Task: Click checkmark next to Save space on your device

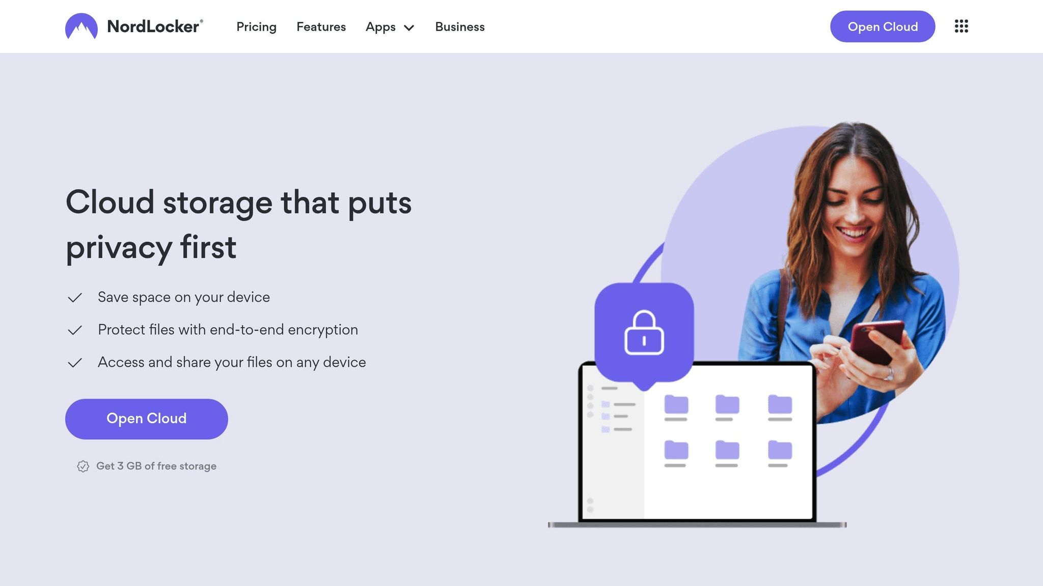Action: point(75,298)
